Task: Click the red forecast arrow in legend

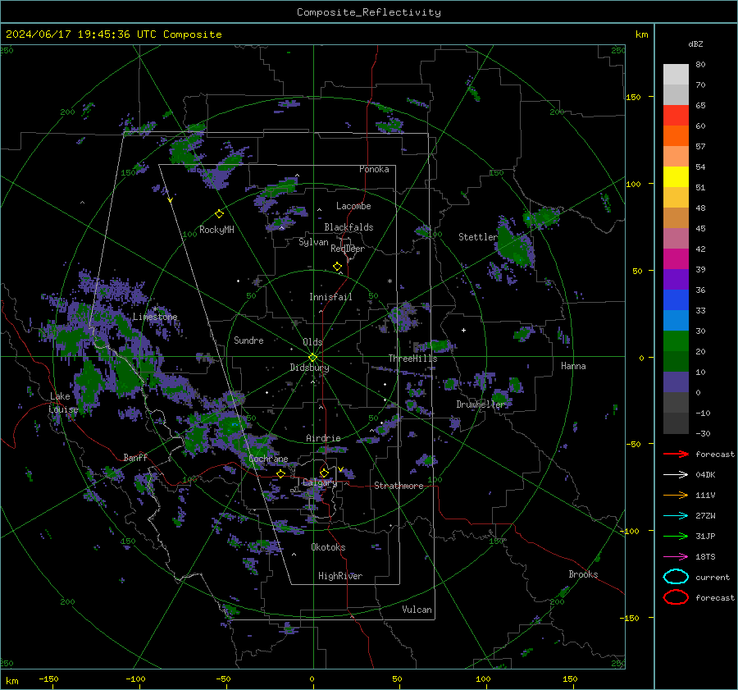Action: (x=676, y=454)
